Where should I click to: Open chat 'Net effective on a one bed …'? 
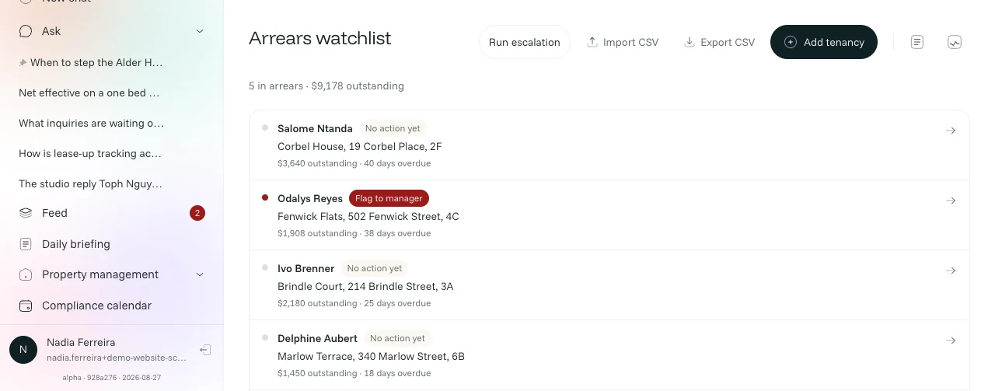pos(89,93)
